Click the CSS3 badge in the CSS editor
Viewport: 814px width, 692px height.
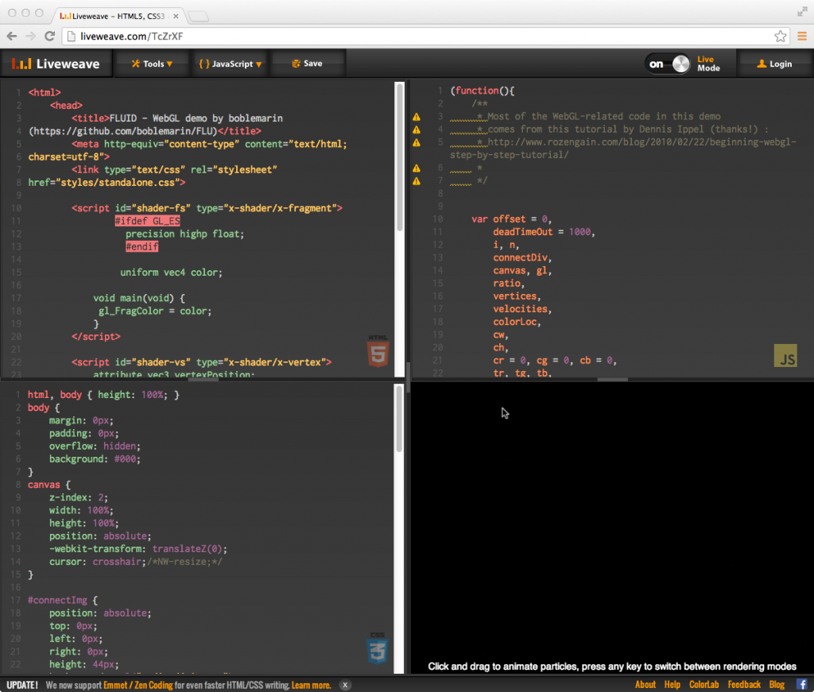pos(378,648)
